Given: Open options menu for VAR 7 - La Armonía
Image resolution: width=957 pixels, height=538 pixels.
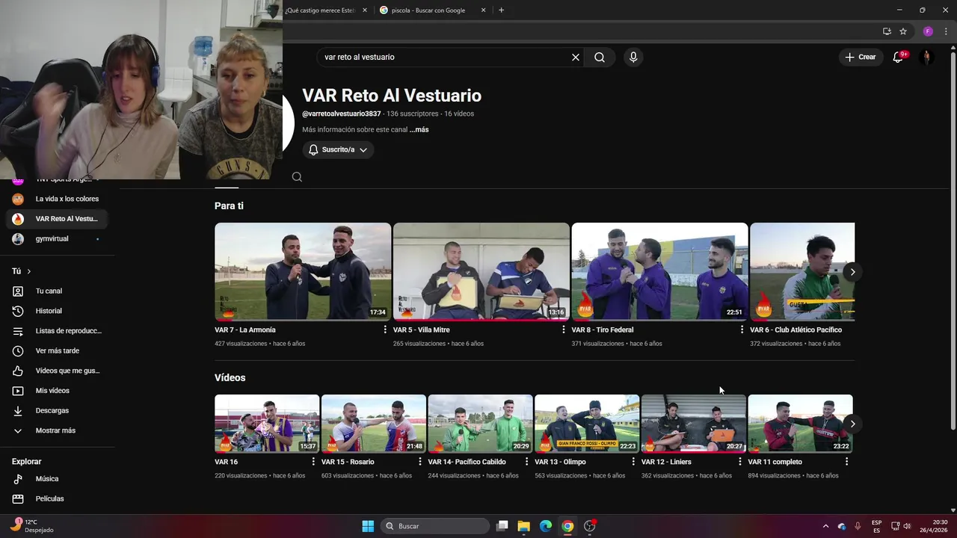Looking at the screenshot, I should coord(385,330).
